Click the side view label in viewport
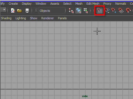 click(85, 96)
